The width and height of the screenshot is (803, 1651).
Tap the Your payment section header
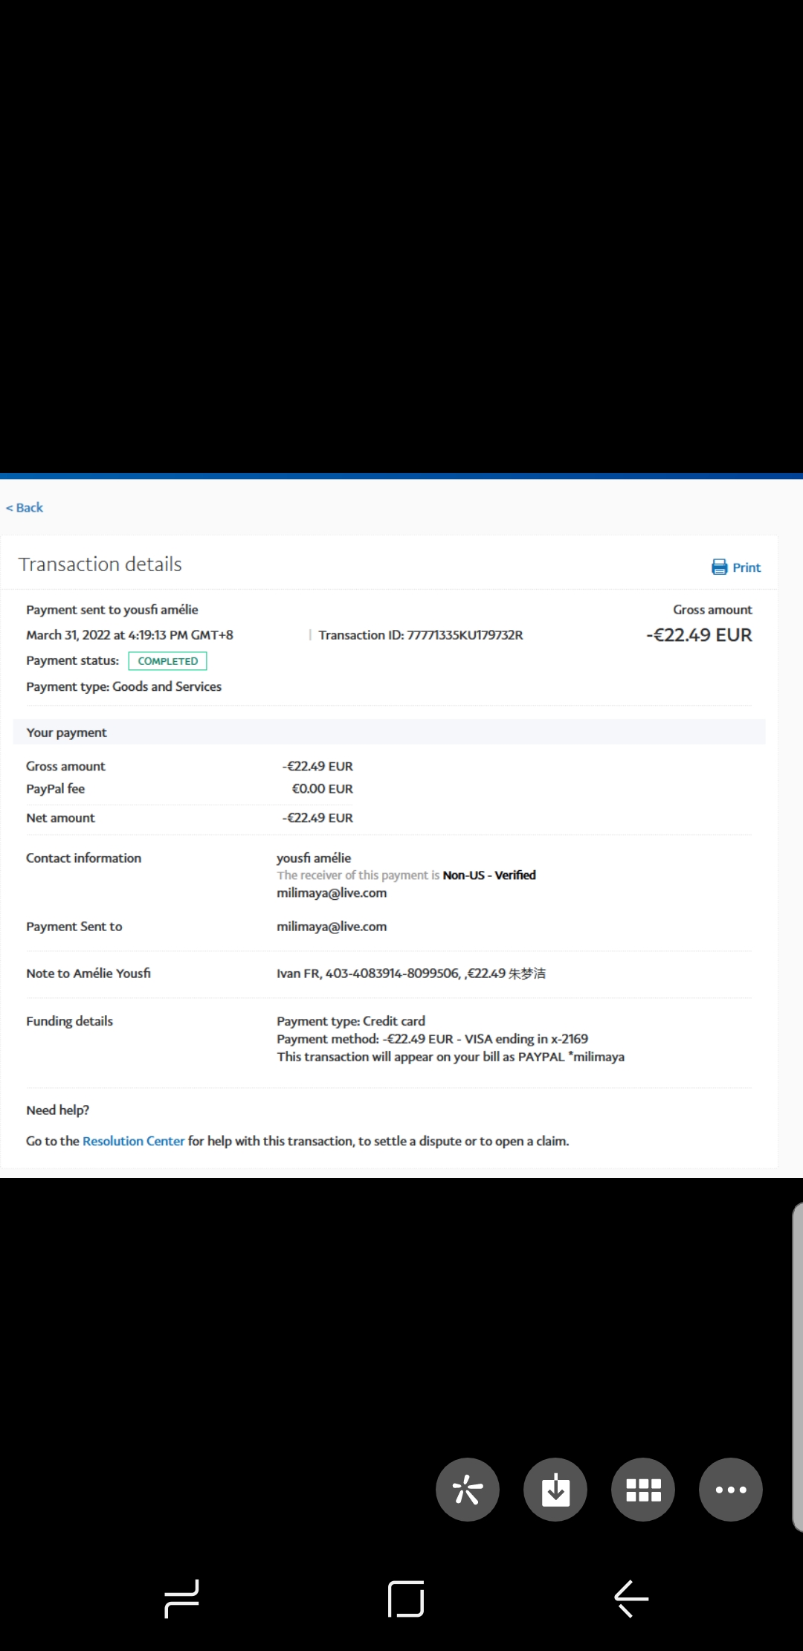pyautogui.click(x=67, y=733)
